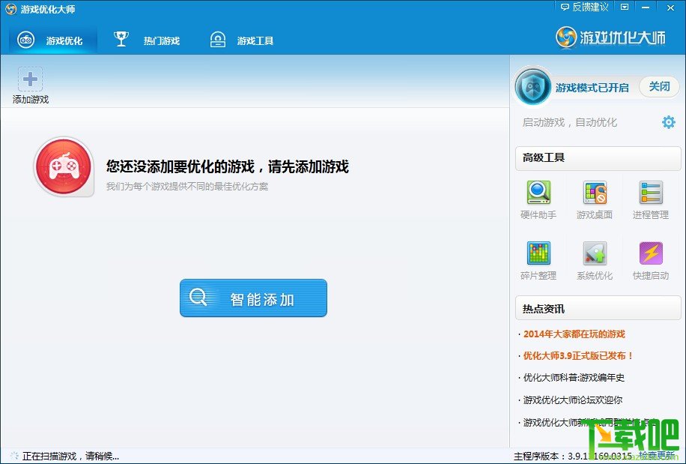Open settings gear next to 启动游戏,自动优化

tap(668, 122)
